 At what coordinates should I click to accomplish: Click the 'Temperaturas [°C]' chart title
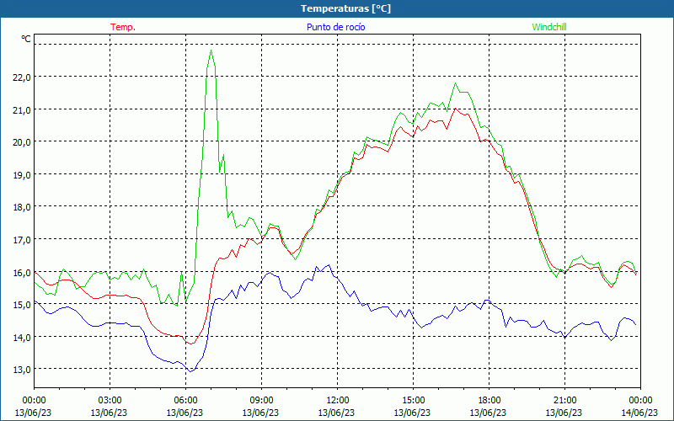pyautogui.click(x=345, y=8)
